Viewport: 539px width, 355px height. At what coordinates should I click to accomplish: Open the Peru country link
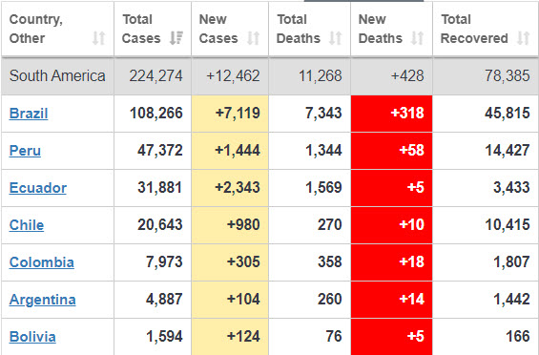coord(25,151)
